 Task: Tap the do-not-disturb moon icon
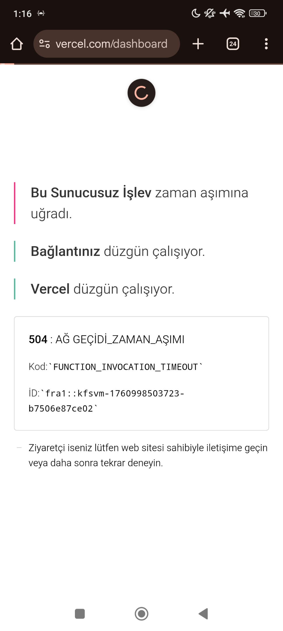point(196,13)
